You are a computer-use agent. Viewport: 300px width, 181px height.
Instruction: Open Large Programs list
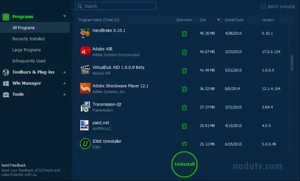[x=27, y=50]
